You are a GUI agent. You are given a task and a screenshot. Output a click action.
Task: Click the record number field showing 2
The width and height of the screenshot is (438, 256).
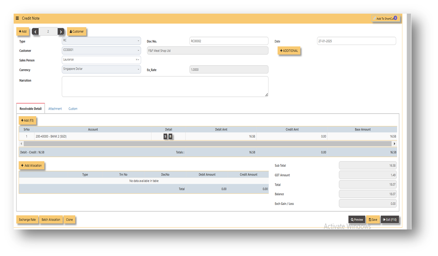(x=48, y=31)
